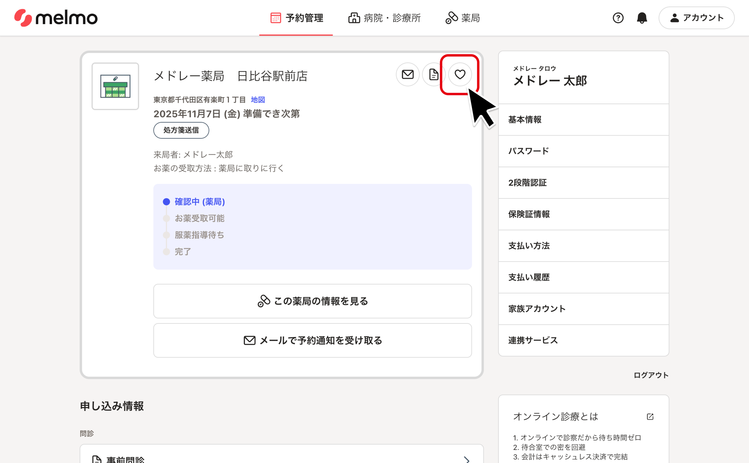
Task: Open the 予約管理 tab
Action: (x=296, y=18)
